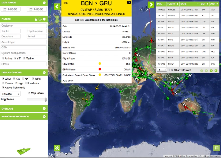Close the BCN > GRU flight popup
Image resolution: width=221 pixels, height=158 pixels.
(x=129, y=2)
